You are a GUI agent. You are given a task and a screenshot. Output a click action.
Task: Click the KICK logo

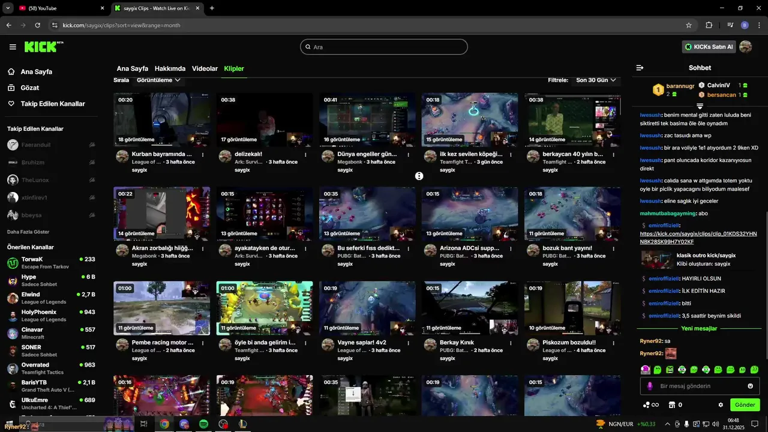pyautogui.click(x=43, y=47)
